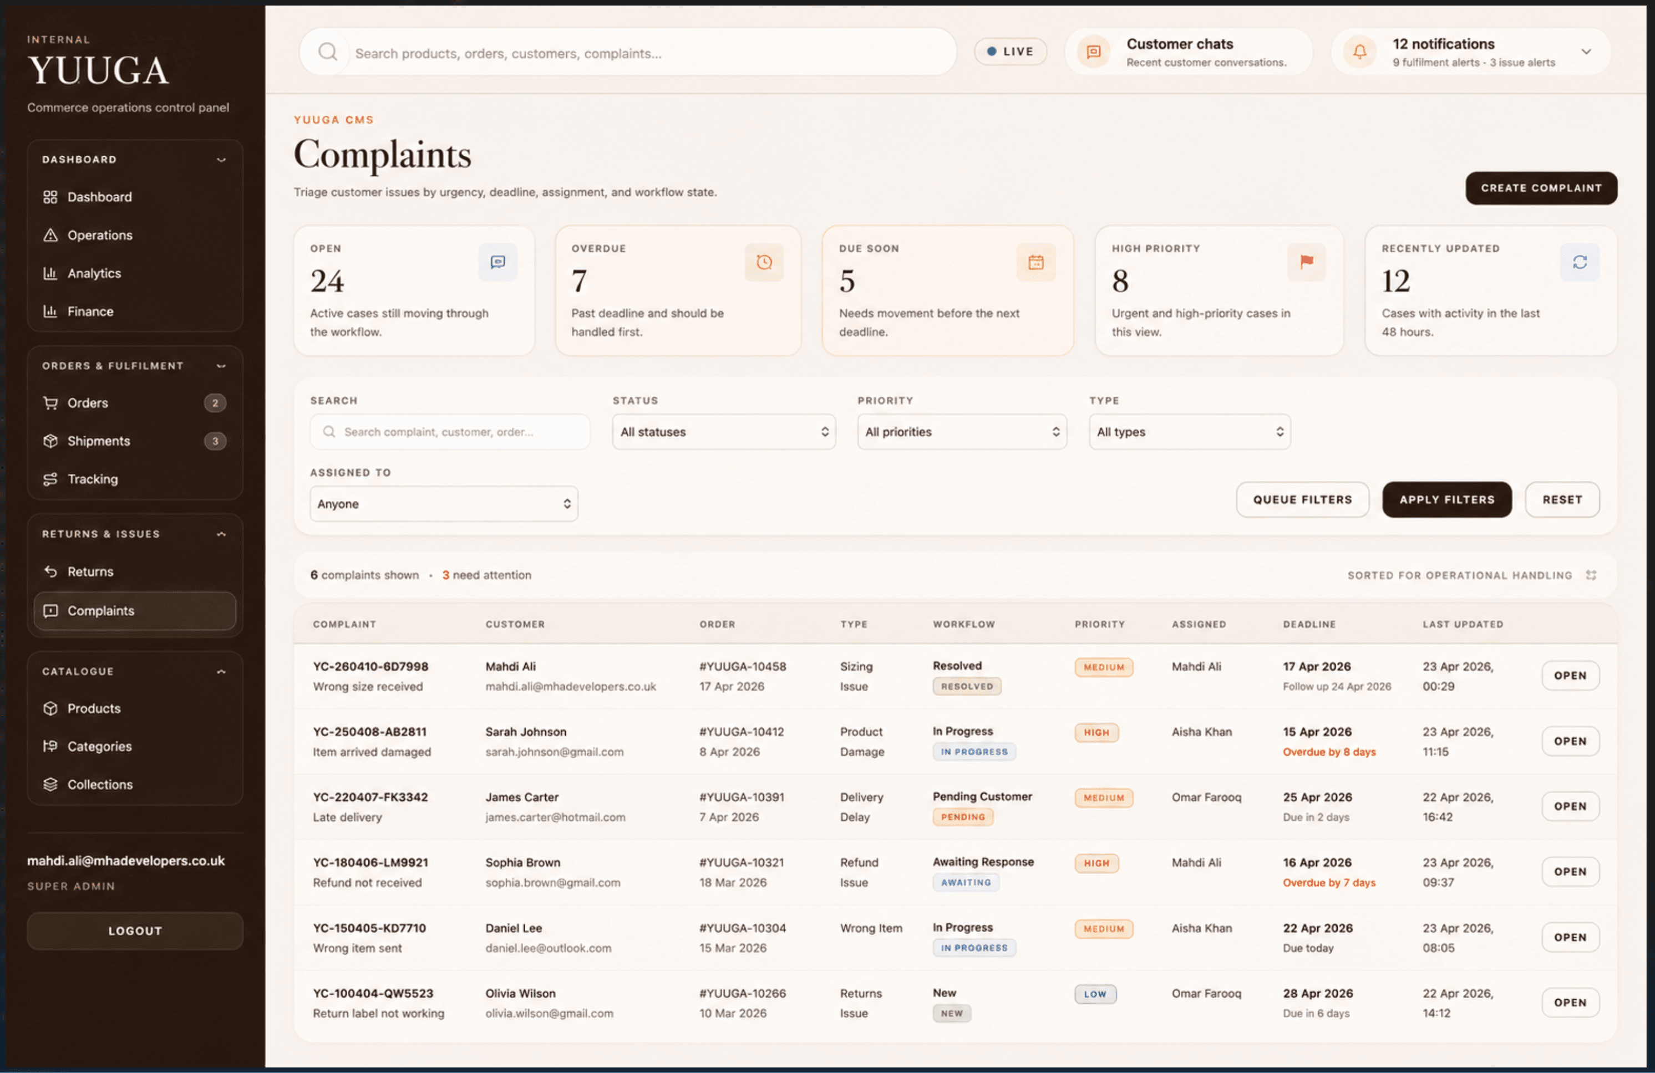Click the Overdue card clock icon
This screenshot has width=1655, height=1073.
[x=764, y=262]
